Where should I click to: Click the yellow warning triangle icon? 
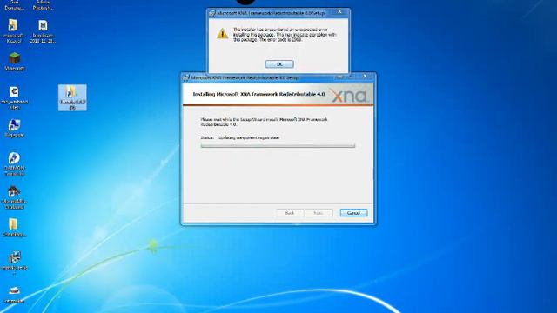coord(223,34)
